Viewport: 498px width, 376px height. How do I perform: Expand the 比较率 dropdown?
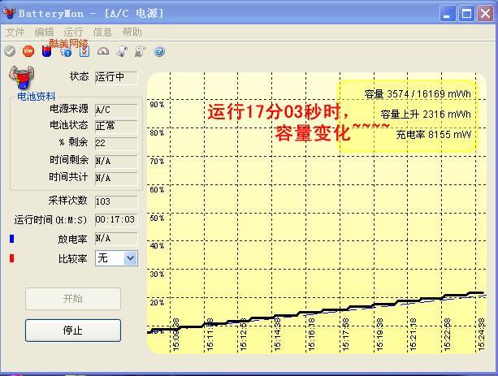click(x=131, y=258)
